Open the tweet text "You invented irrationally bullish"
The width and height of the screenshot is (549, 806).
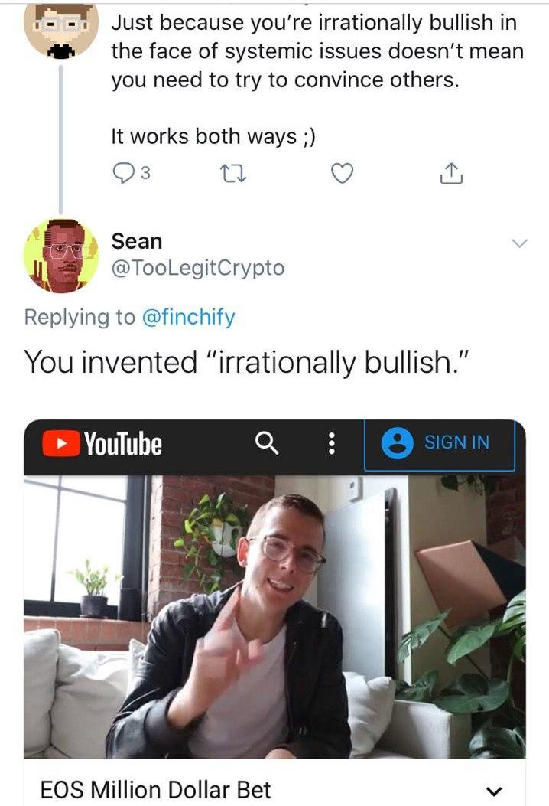(246, 362)
